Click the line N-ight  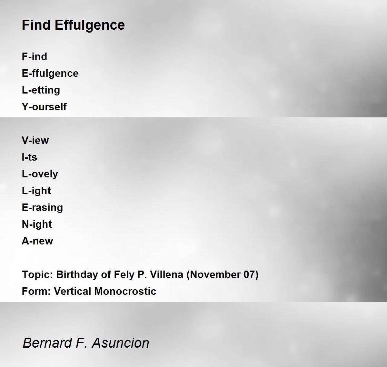(x=37, y=224)
